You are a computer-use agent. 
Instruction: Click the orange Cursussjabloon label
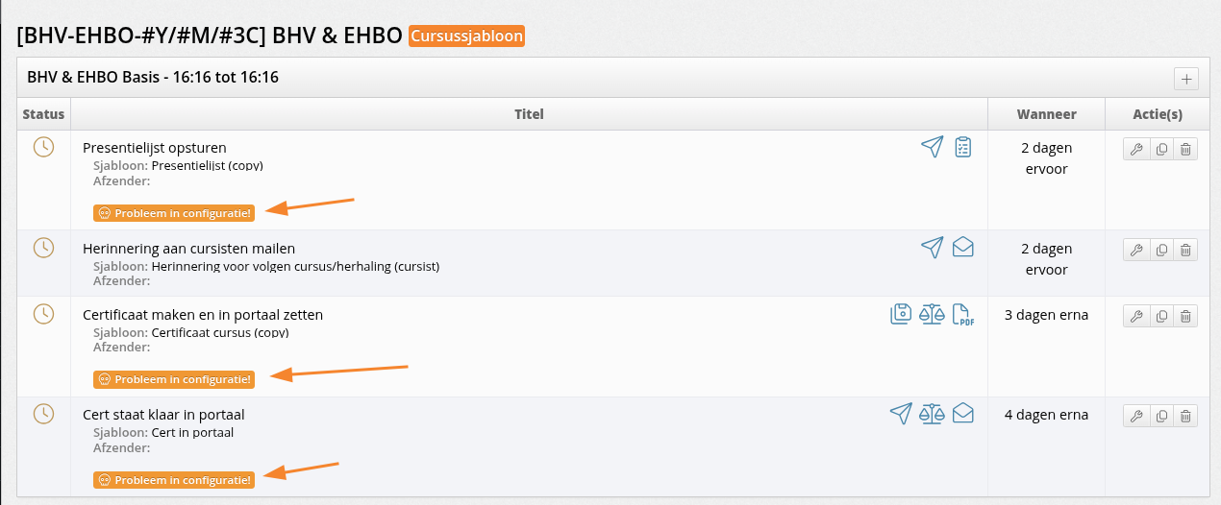(467, 36)
